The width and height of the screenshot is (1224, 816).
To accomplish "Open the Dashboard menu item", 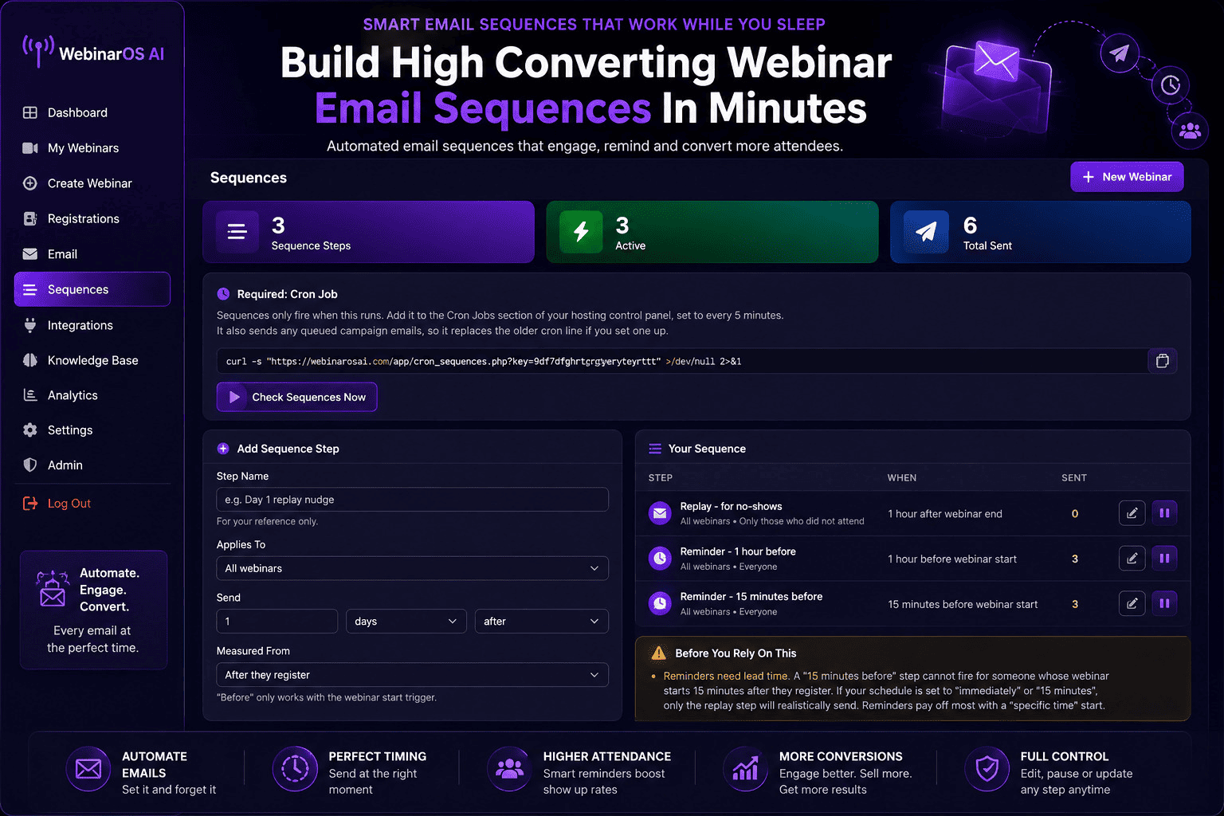I will [92, 112].
